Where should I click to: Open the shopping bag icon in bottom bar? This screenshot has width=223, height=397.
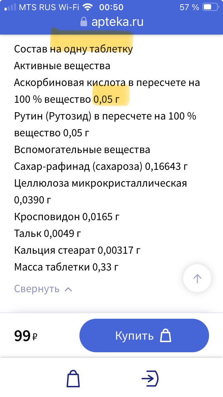[x=73, y=379]
